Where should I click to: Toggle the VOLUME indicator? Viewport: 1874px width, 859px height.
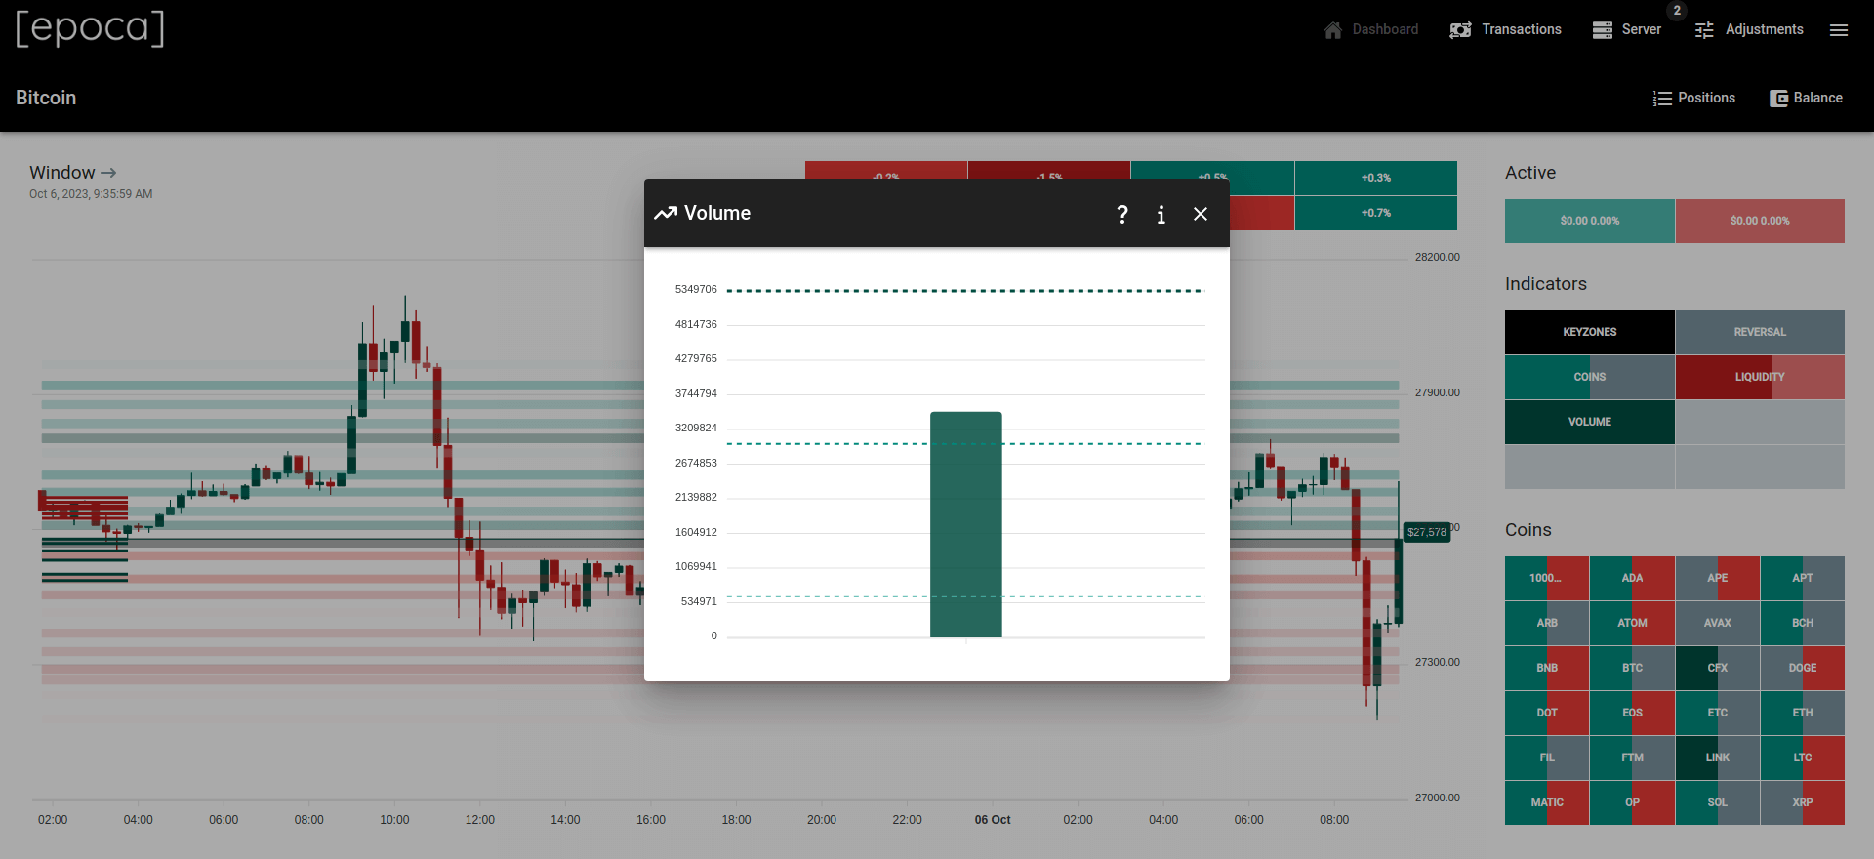pos(1590,423)
